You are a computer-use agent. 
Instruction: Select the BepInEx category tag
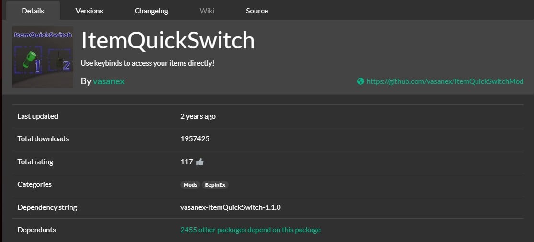[x=215, y=185]
